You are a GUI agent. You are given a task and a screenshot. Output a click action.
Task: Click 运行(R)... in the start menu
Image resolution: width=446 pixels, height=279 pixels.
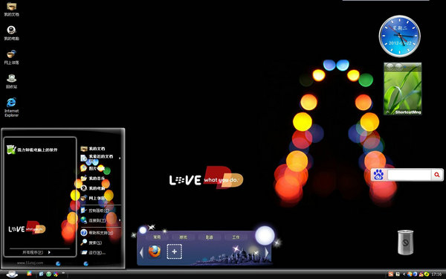(x=93, y=252)
